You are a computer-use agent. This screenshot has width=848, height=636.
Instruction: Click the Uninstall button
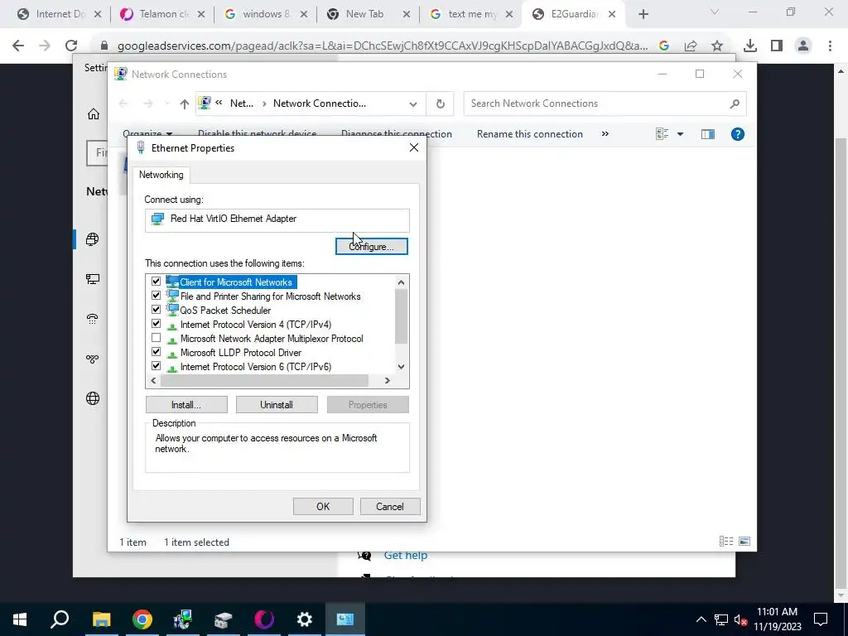277,404
